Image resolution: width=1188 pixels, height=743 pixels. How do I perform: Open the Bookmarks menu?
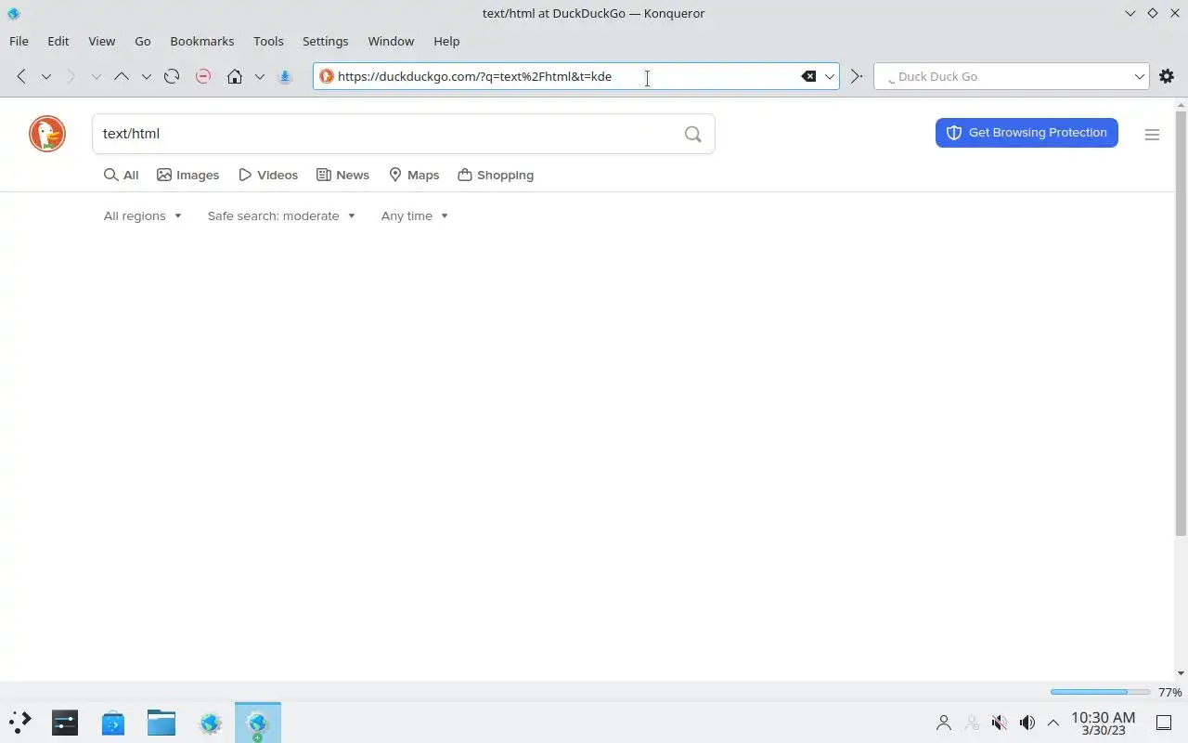pos(202,41)
